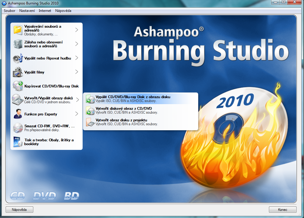Click the safe icon for Záloha nebo obnovení
Screen dimensions: 304x218
pos(18,44)
